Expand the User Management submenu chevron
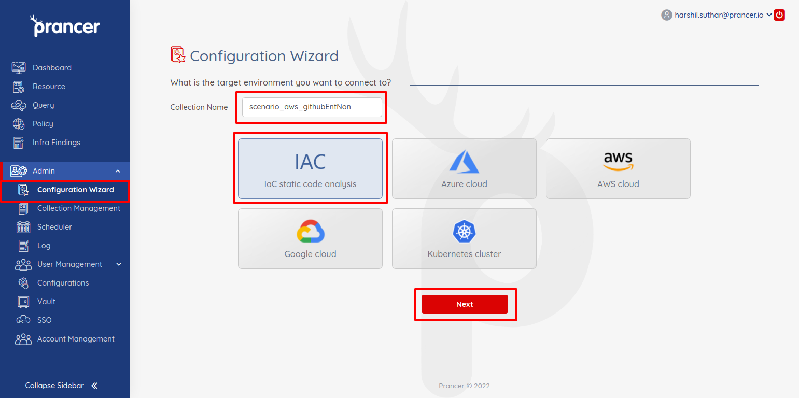Screen dimensions: 799x398 click(119, 264)
